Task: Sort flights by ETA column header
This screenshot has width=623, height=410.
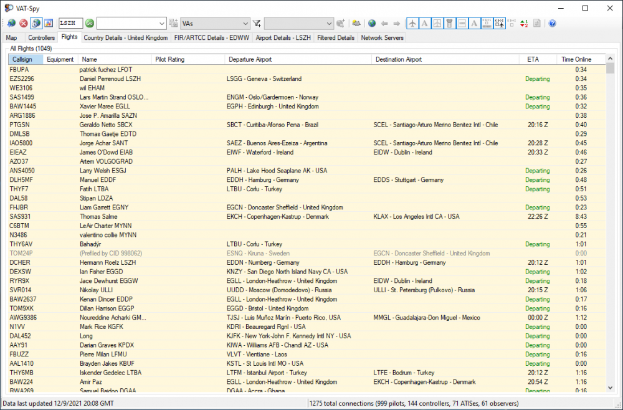Action: click(x=532, y=59)
